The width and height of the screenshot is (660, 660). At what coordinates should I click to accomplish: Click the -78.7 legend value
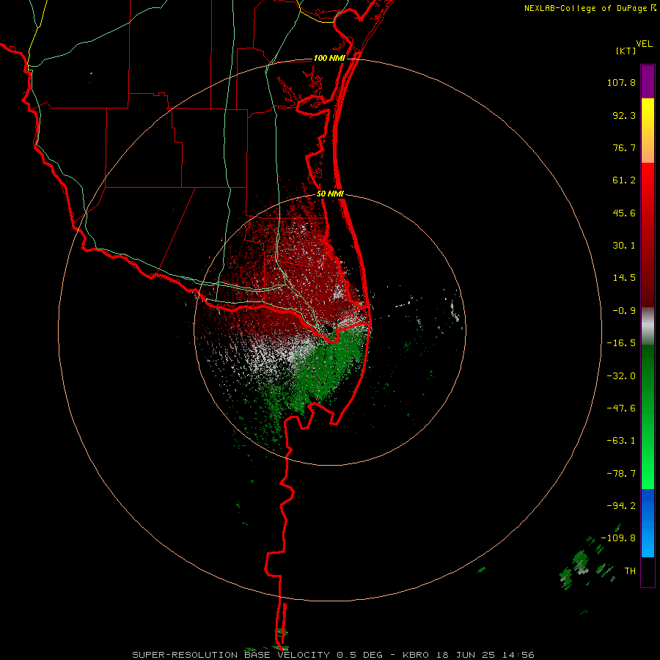coord(621,474)
